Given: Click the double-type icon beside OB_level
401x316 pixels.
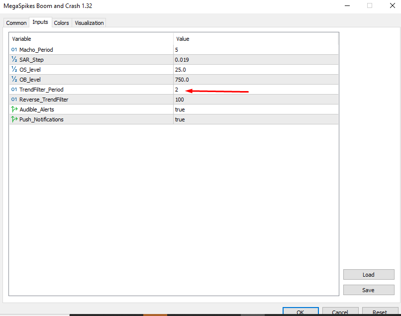Looking at the screenshot, I should tap(14, 80).
